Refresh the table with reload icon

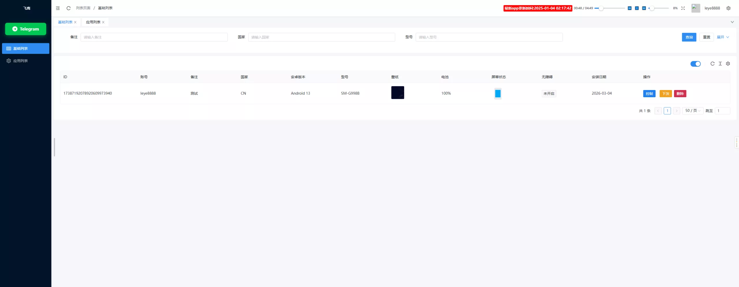(712, 64)
